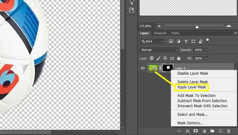
Task: Toggle pixel layer filter icon
Action: pos(171,41)
